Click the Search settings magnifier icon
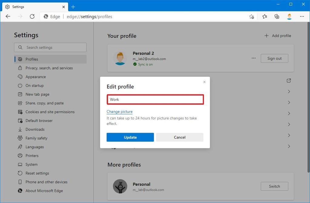Viewport: 310px width, 203px height. (20, 47)
